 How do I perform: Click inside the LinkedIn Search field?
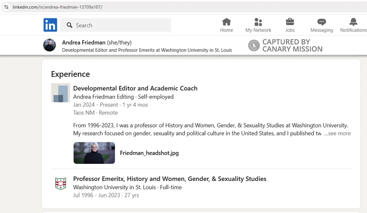116,25
